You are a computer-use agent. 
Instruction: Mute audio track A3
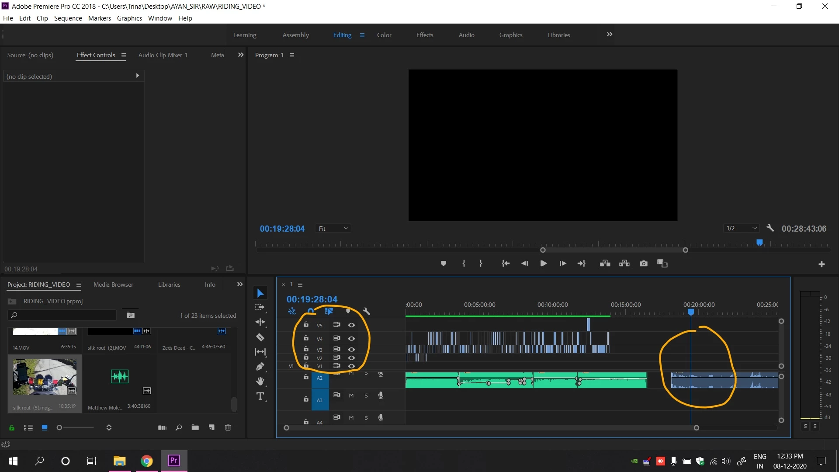click(351, 396)
